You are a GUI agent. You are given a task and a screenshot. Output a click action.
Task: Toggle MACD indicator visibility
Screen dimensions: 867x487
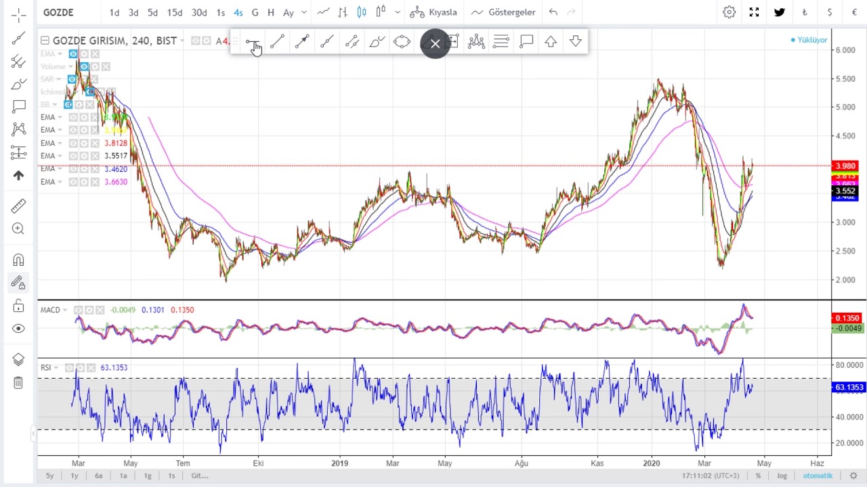tap(78, 310)
